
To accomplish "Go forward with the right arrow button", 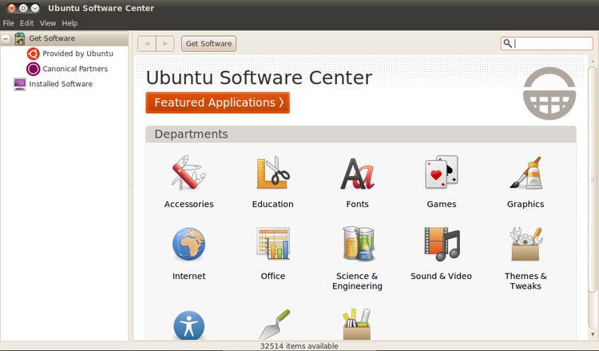I will coord(165,44).
